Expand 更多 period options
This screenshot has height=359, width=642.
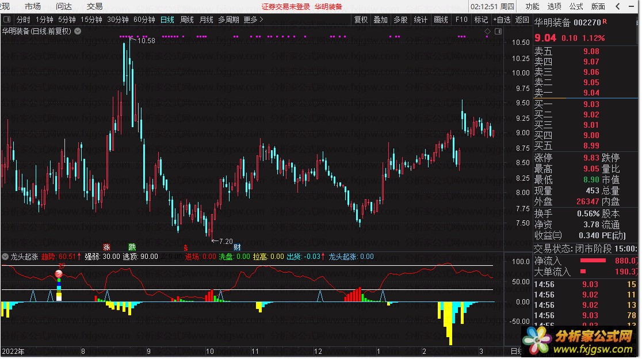tap(253, 19)
